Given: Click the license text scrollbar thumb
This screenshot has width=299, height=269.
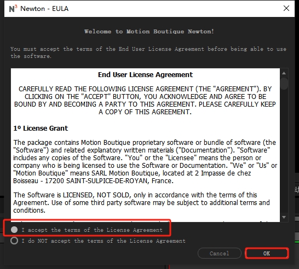Looking at the screenshot, I should click(x=284, y=84).
